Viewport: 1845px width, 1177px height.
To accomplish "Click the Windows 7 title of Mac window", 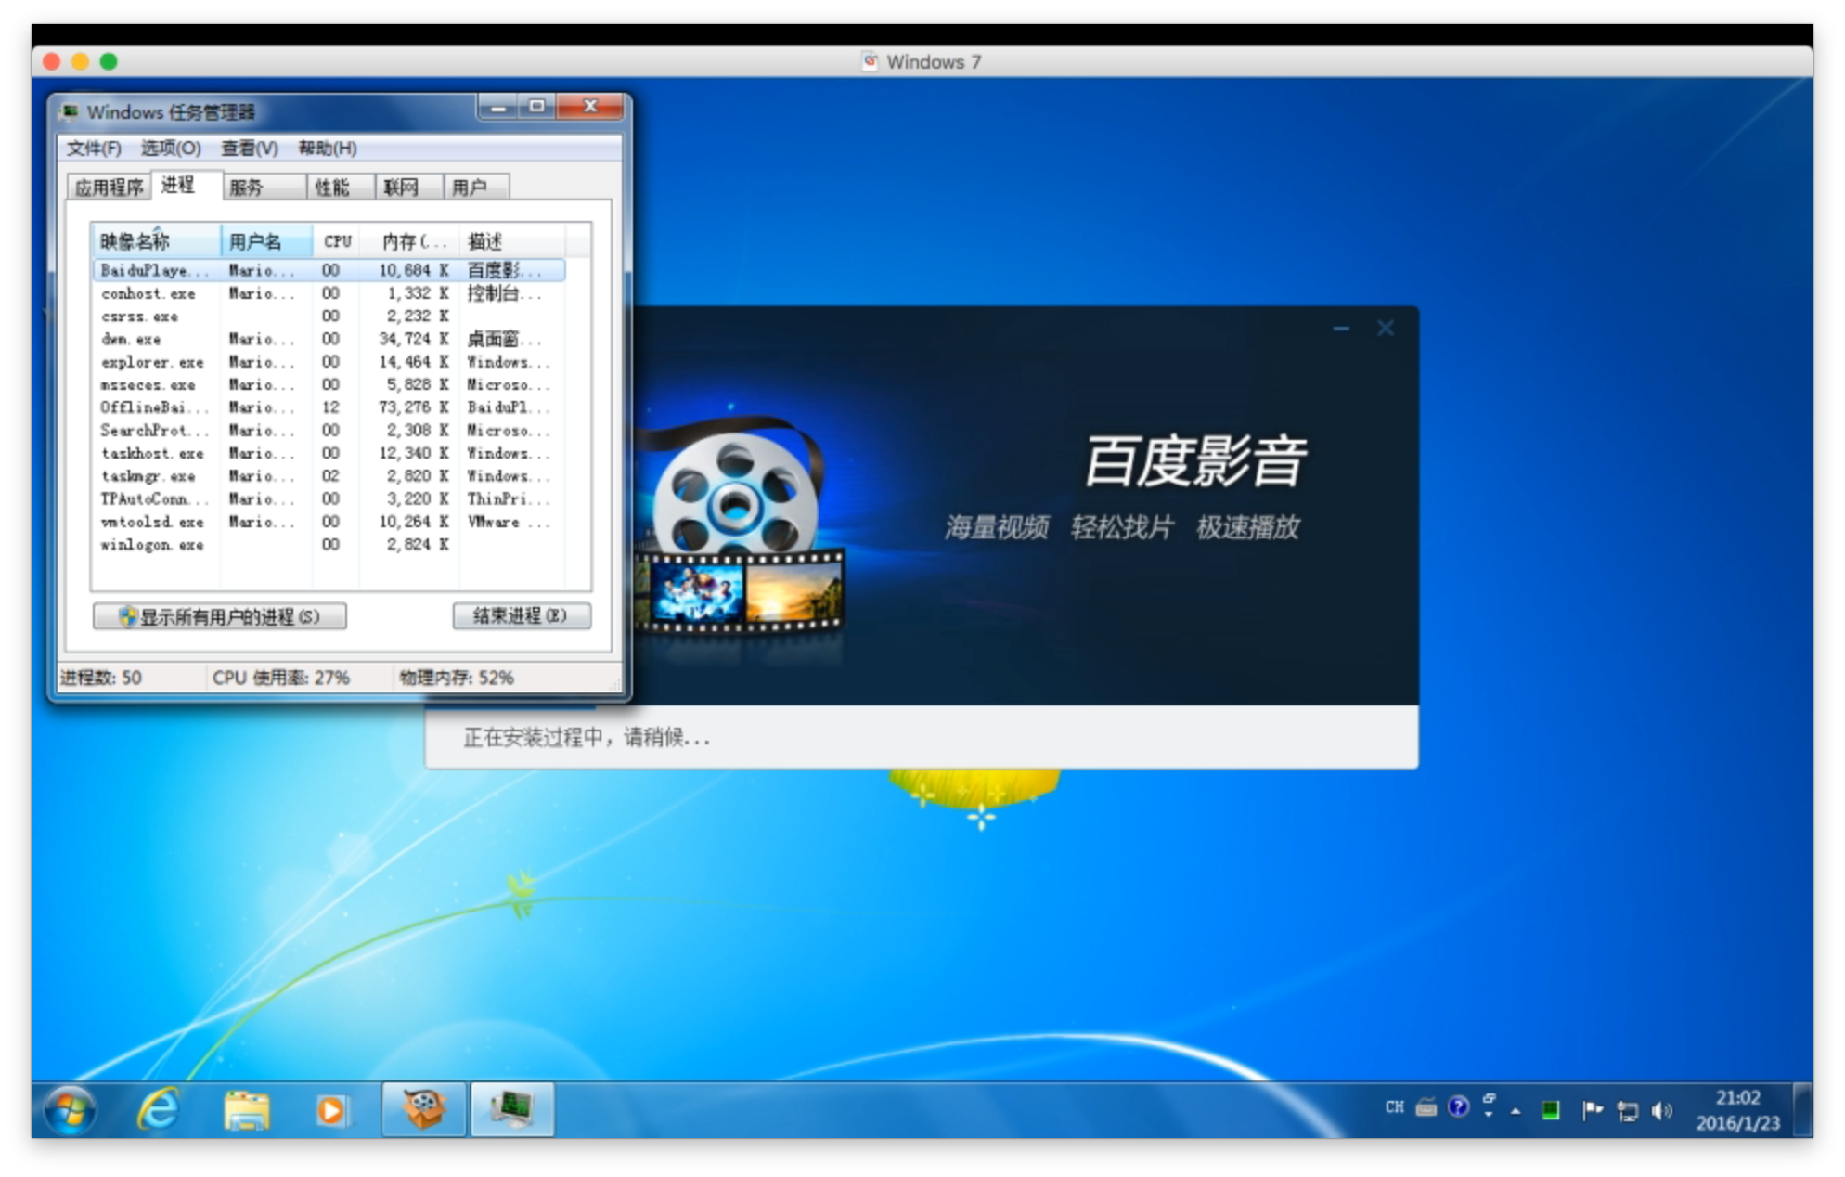I will [933, 62].
